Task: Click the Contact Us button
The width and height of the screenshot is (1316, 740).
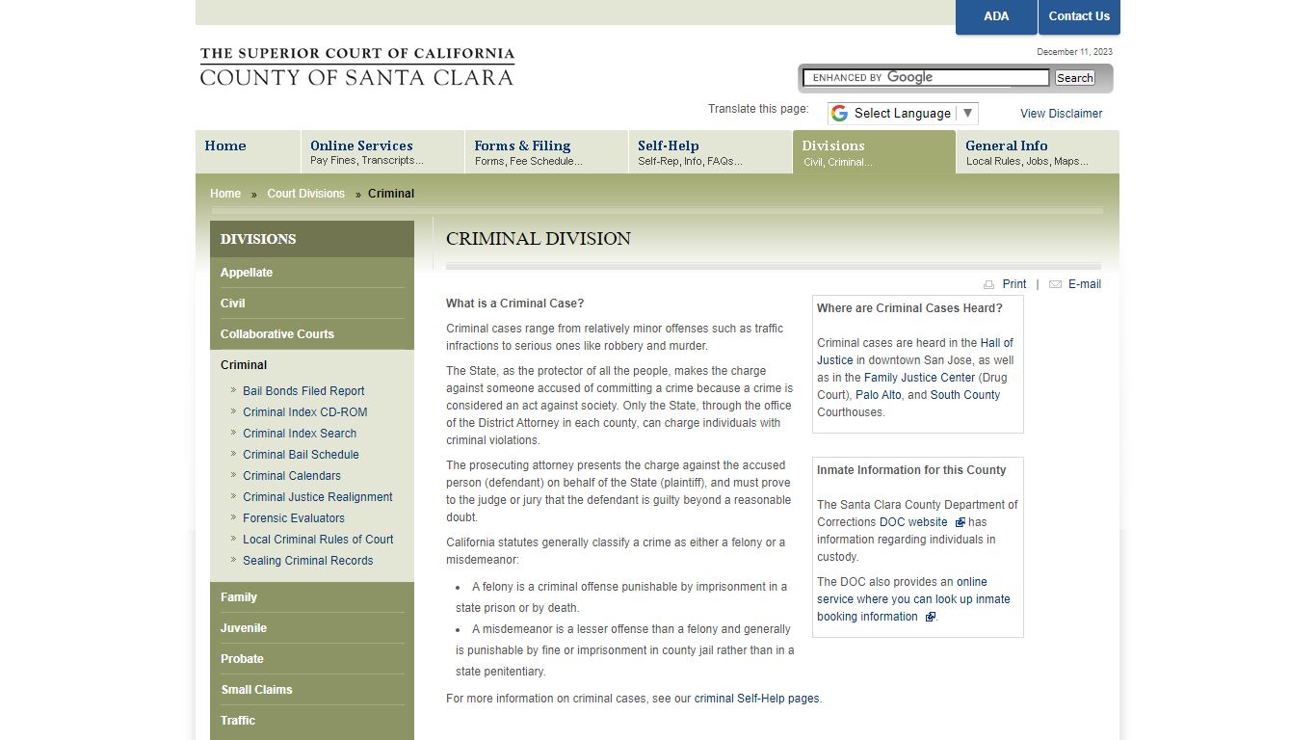Action: pos(1079,16)
